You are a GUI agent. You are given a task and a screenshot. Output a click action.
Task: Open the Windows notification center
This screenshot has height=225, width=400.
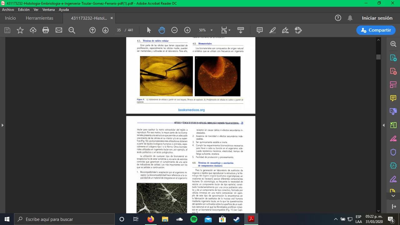point(390,219)
